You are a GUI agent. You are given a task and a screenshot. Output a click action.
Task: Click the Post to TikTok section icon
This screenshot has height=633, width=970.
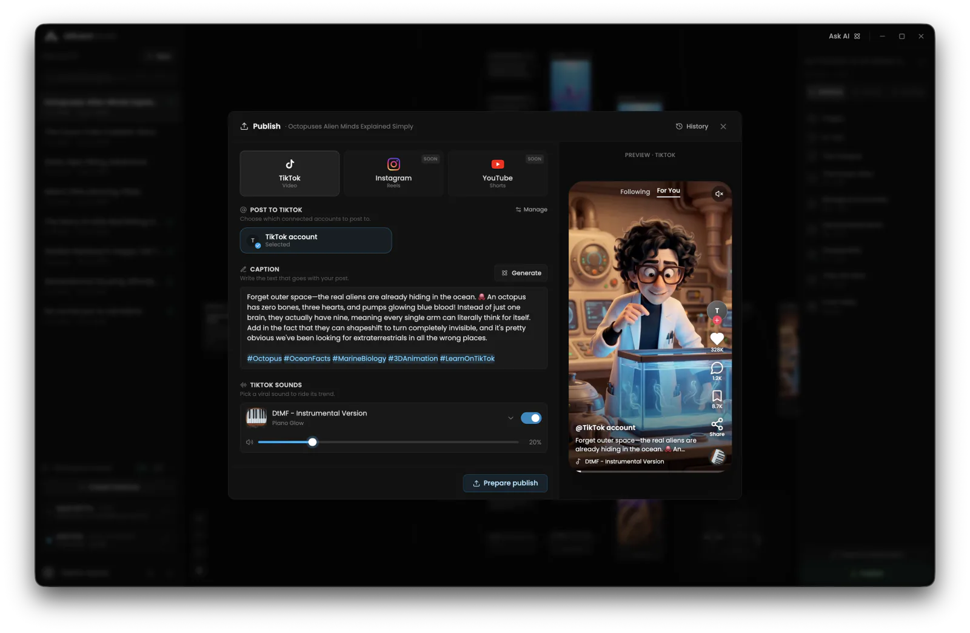(244, 210)
